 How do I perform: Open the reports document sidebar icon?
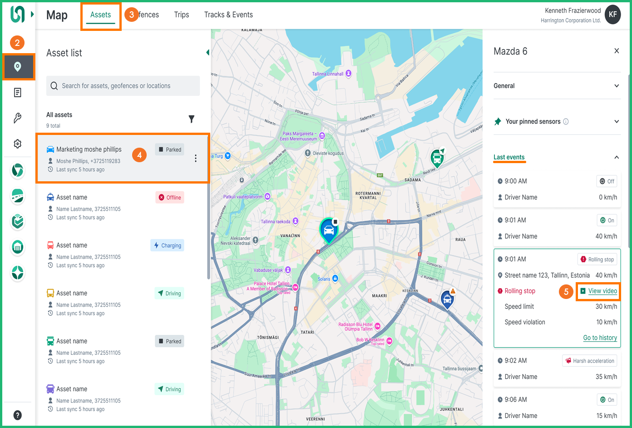[18, 93]
